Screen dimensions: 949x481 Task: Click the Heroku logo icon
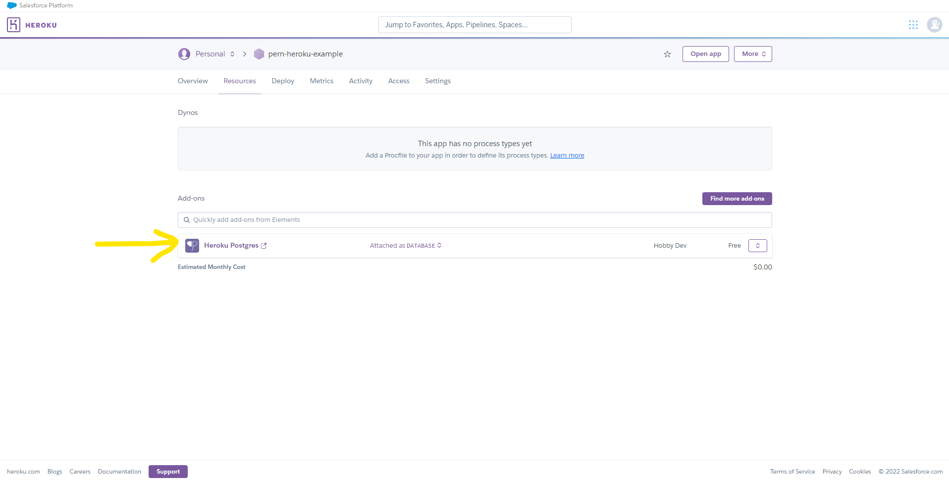[13, 24]
